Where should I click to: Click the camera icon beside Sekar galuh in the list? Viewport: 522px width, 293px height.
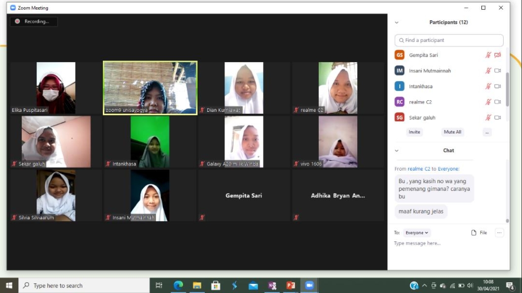click(x=498, y=118)
